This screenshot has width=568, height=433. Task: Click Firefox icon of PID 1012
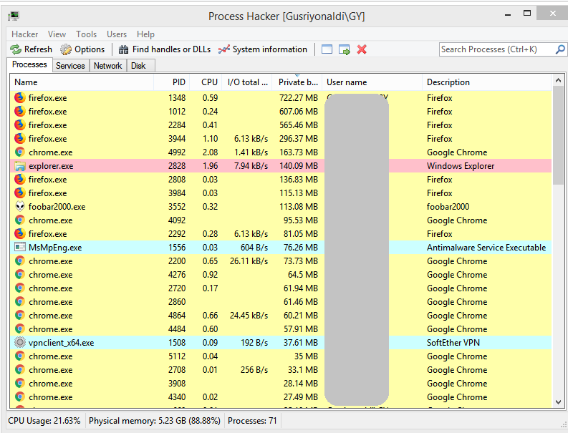19,111
